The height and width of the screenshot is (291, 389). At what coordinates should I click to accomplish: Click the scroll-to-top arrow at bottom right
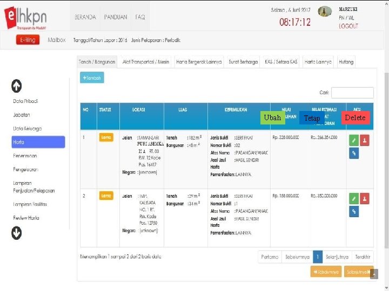374,274
